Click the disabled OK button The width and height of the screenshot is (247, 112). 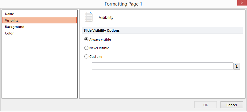[205, 105]
